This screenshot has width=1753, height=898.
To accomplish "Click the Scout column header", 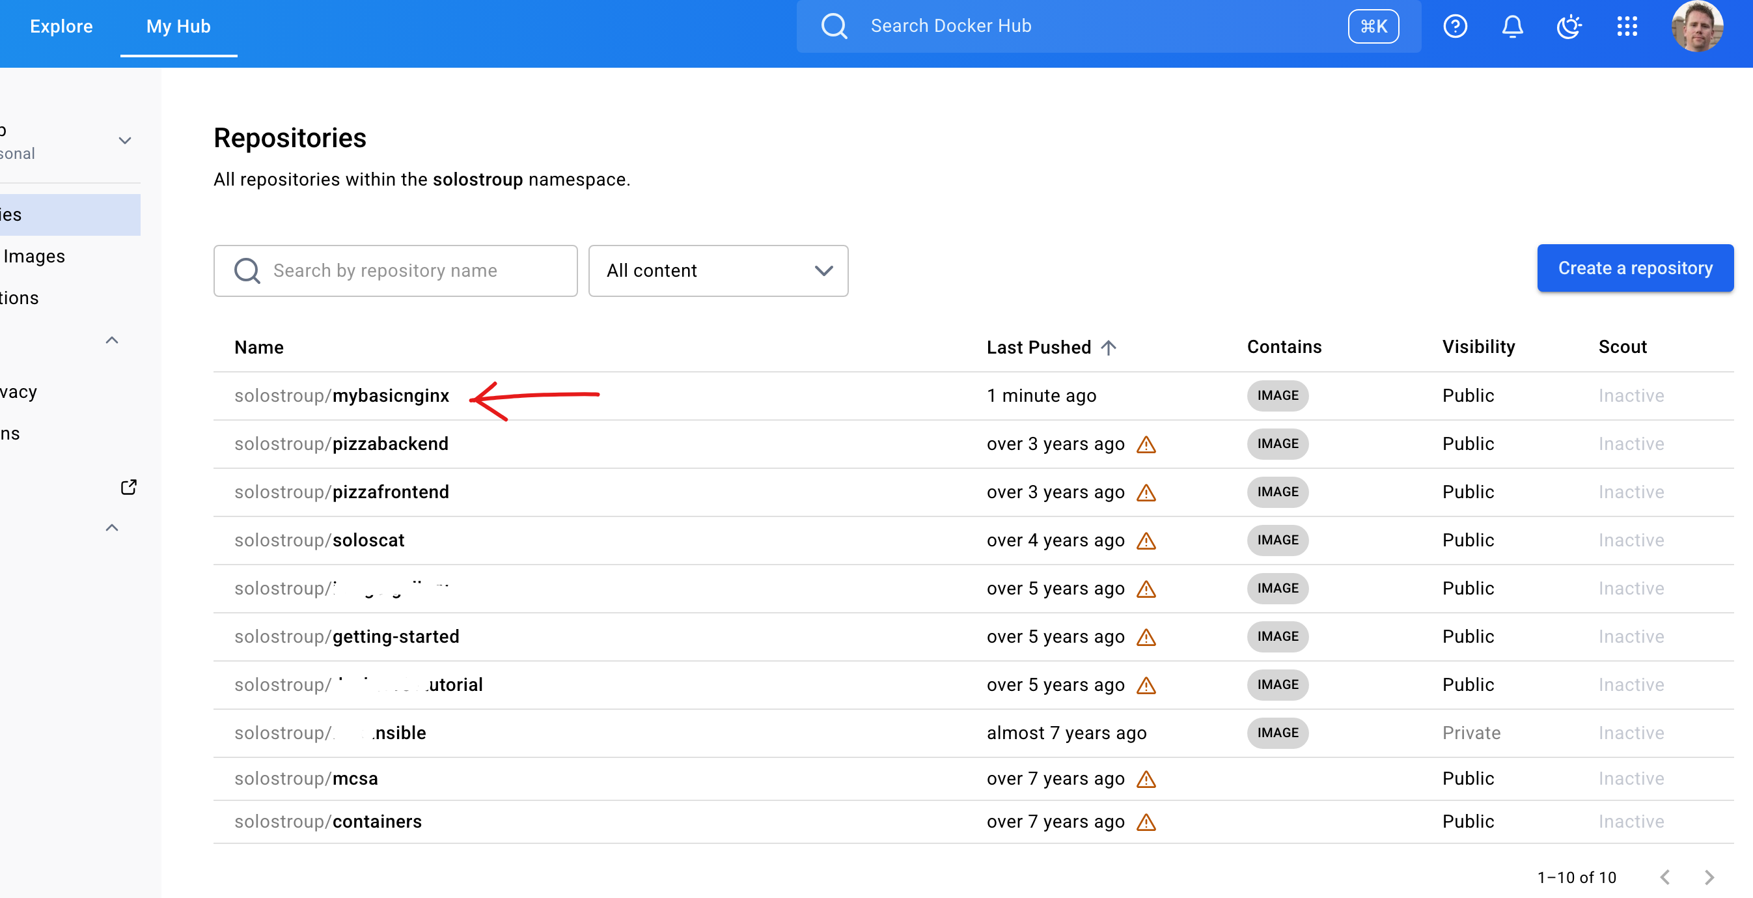I will (x=1622, y=346).
